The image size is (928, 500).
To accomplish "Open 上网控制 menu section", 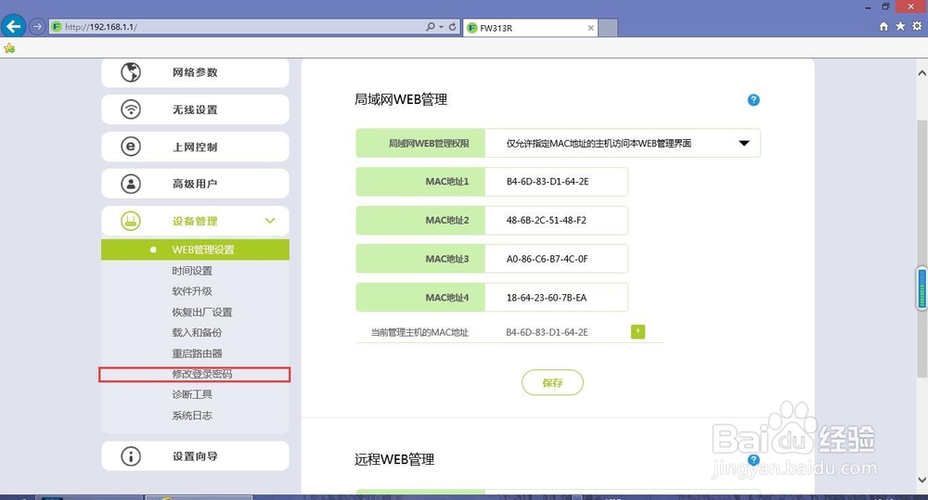I will tap(195, 147).
